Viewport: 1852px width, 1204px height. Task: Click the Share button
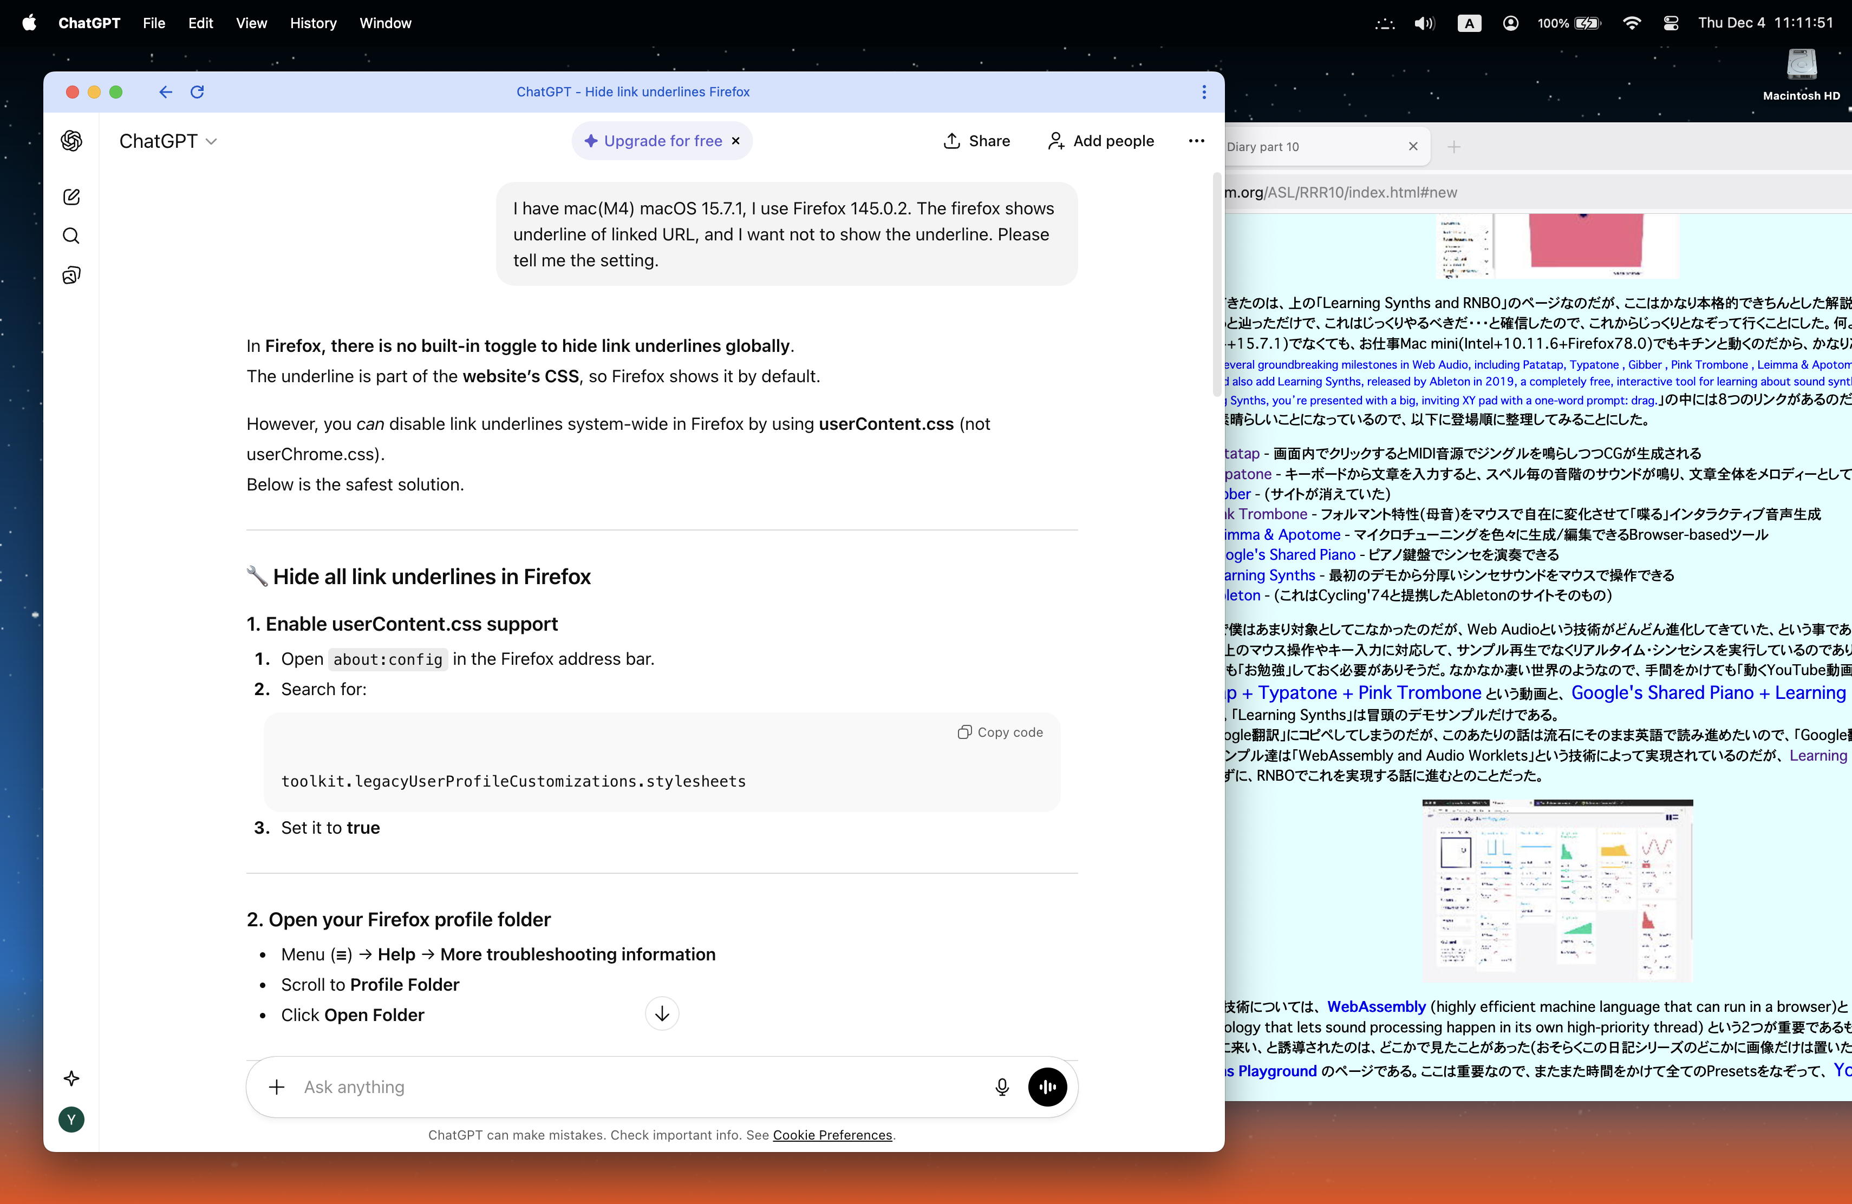point(976,141)
